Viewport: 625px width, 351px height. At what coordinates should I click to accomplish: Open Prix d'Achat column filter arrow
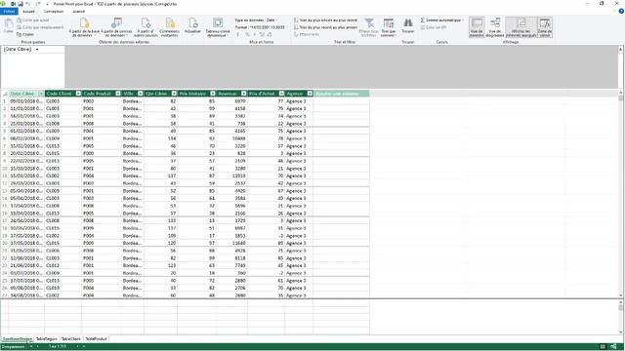pyautogui.click(x=281, y=94)
